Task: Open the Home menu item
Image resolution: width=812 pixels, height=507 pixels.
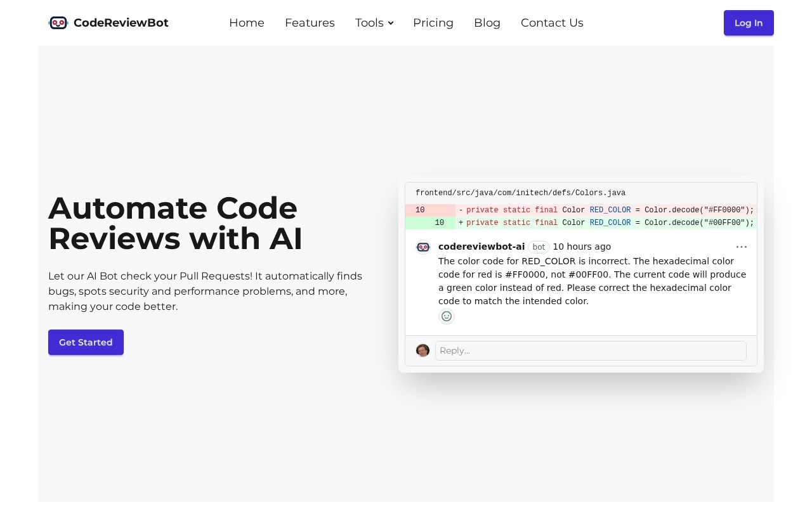Action: tap(247, 23)
